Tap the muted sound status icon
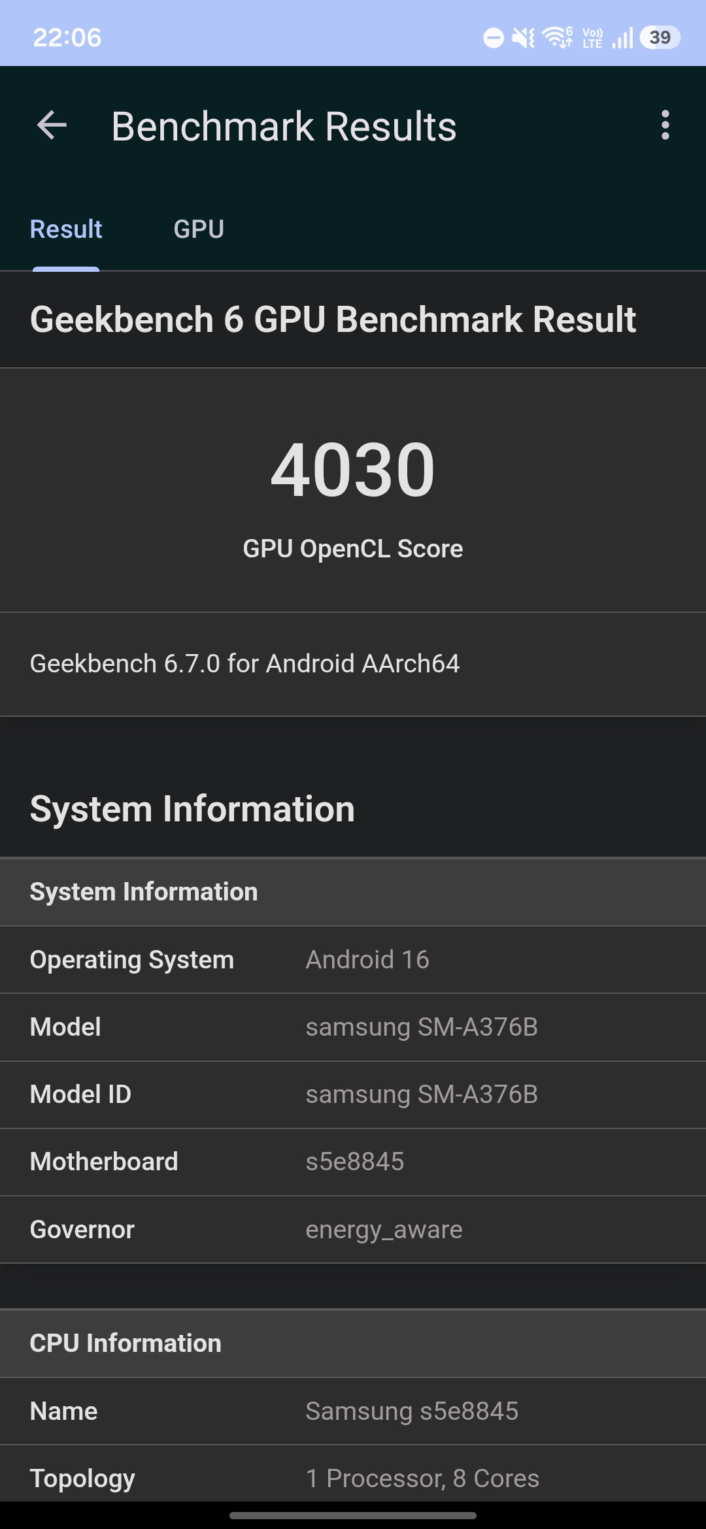706x1529 pixels. 523,38
